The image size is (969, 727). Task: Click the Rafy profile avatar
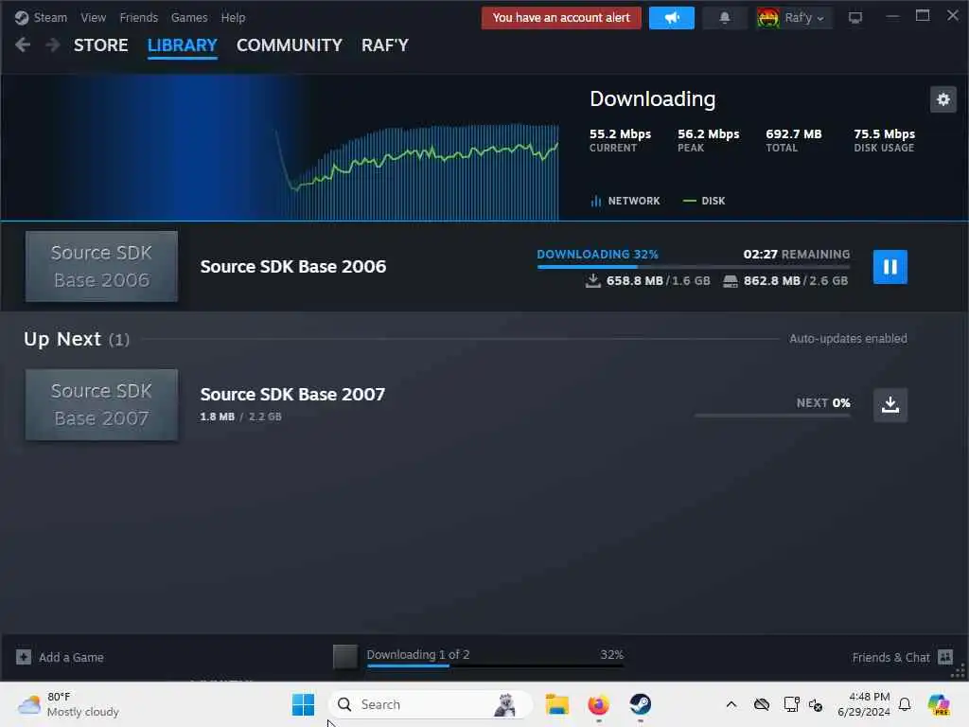768,18
